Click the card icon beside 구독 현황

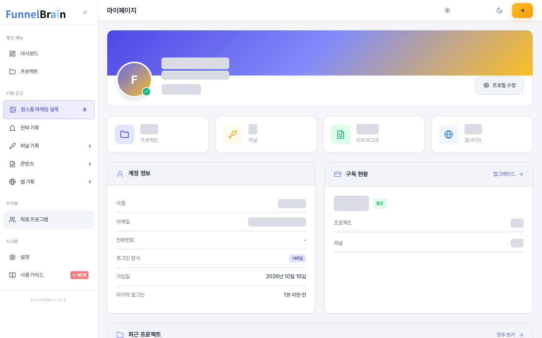point(338,174)
